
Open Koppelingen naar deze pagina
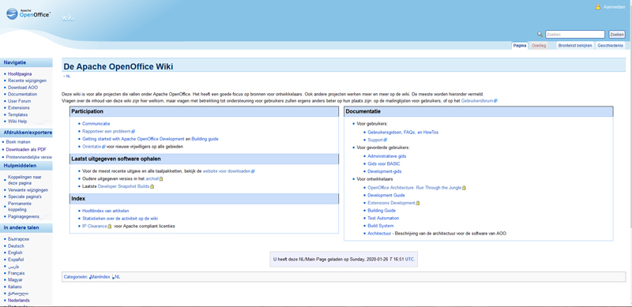point(24,180)
